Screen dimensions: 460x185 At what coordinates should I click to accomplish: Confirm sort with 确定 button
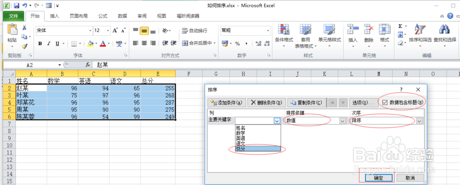click(x=379, y=178)
